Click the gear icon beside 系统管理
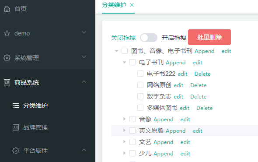The image size is (258, 162). click(7, 58)
